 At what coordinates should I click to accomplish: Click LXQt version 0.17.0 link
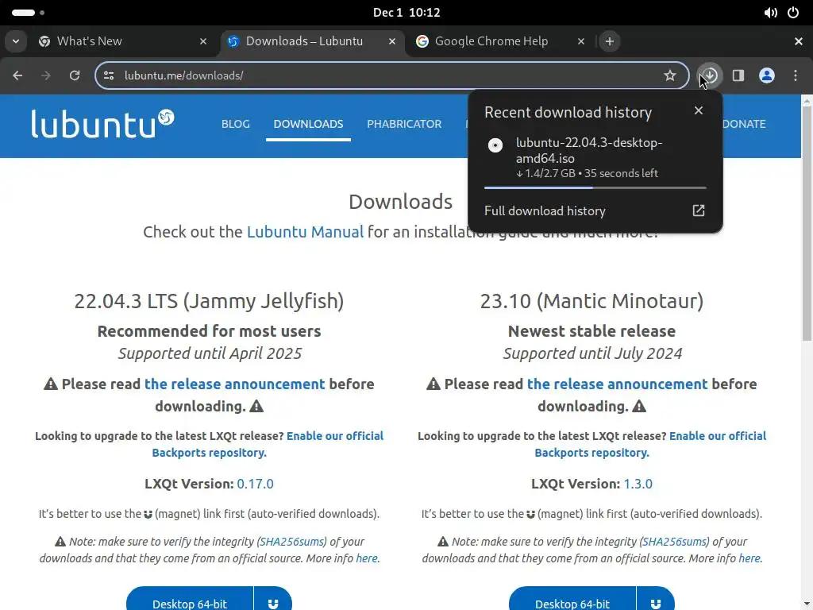point(255,484)
